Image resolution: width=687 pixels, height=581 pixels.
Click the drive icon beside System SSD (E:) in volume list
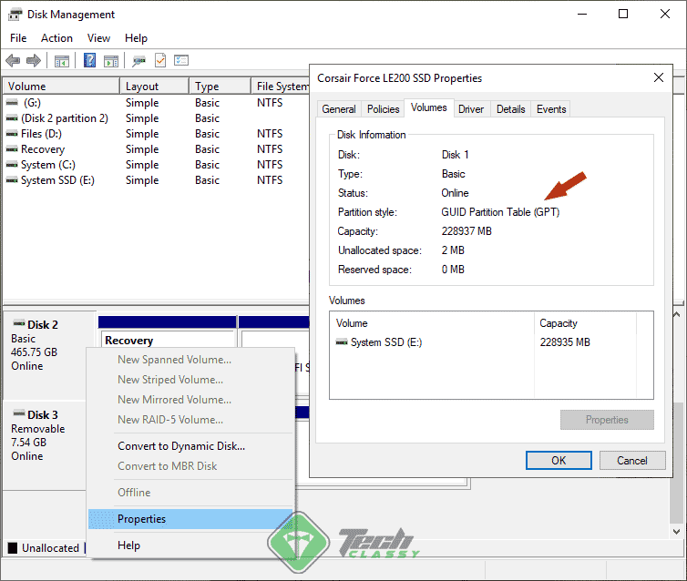point(12,180)
